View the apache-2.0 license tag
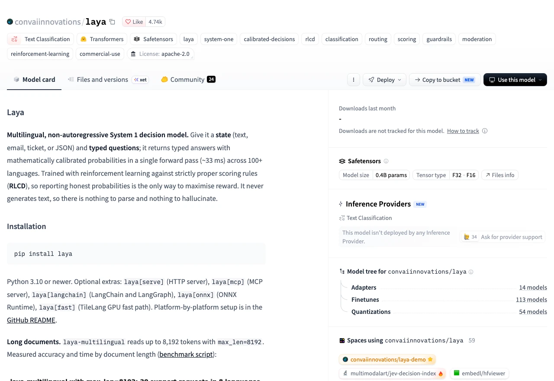Viewport: 554px width, 381px height. pyautogui.click(x=161, y=54)
